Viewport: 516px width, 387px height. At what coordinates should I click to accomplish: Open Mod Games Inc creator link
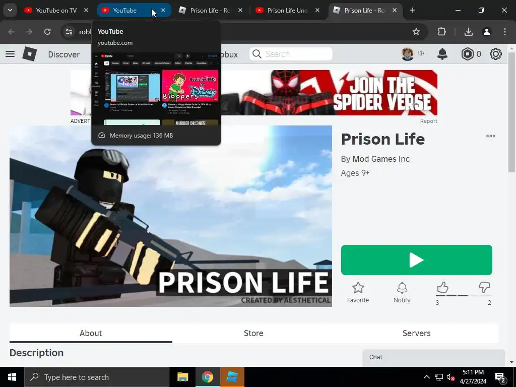(x=381, y=159)
